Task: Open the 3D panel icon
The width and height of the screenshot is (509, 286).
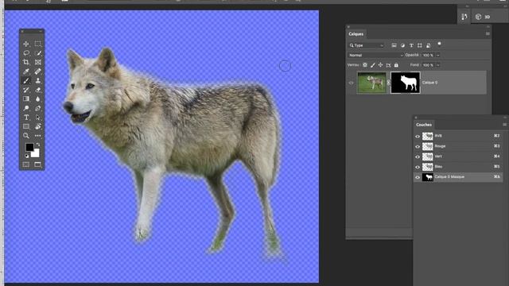Action: click(478, 17)
